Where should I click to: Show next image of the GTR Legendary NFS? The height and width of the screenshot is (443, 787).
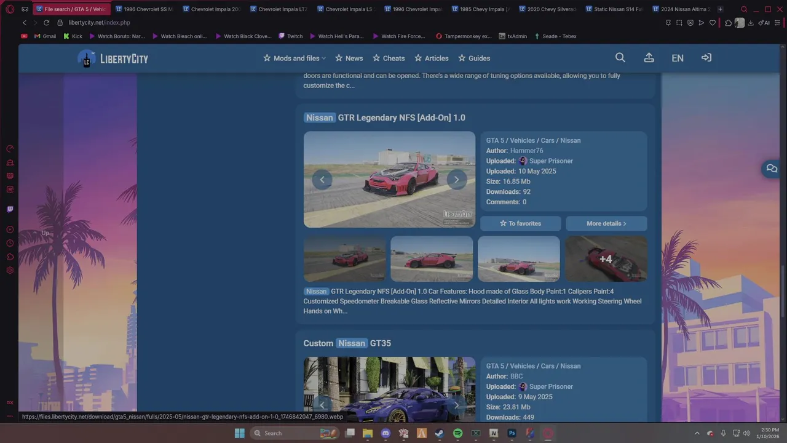456,180
